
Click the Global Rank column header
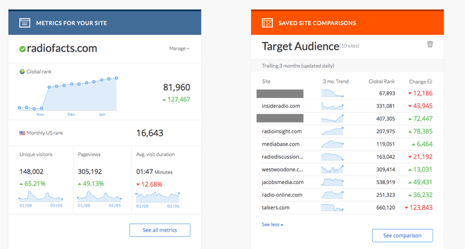point(381,81)
